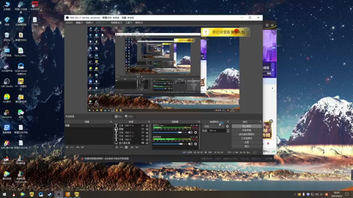
Task: Float the 控件 dock panel
Action: coord(260,122)
